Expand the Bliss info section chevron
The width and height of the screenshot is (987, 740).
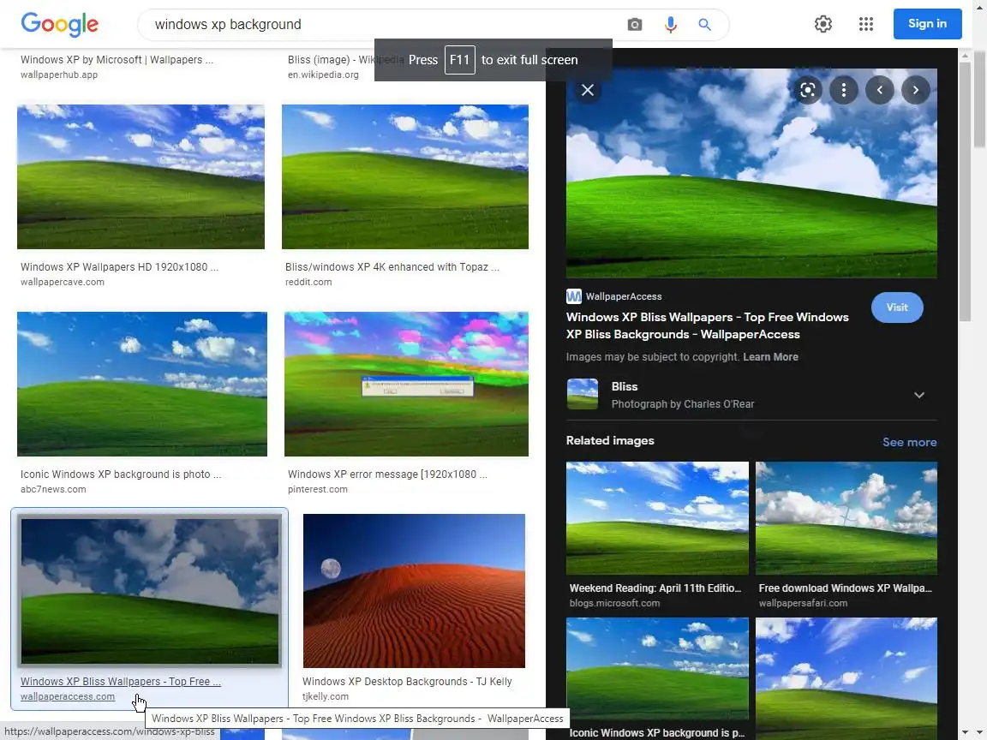click(919, 395)
